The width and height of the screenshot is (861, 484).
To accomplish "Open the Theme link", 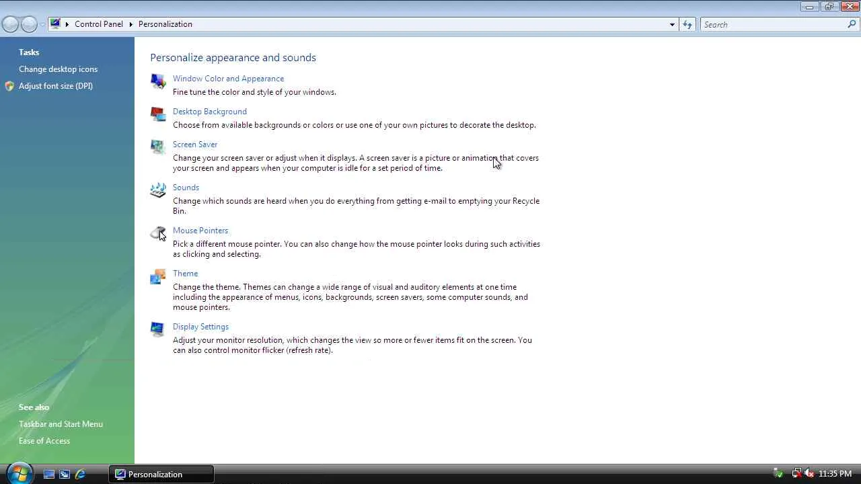I will click(185, 274).
